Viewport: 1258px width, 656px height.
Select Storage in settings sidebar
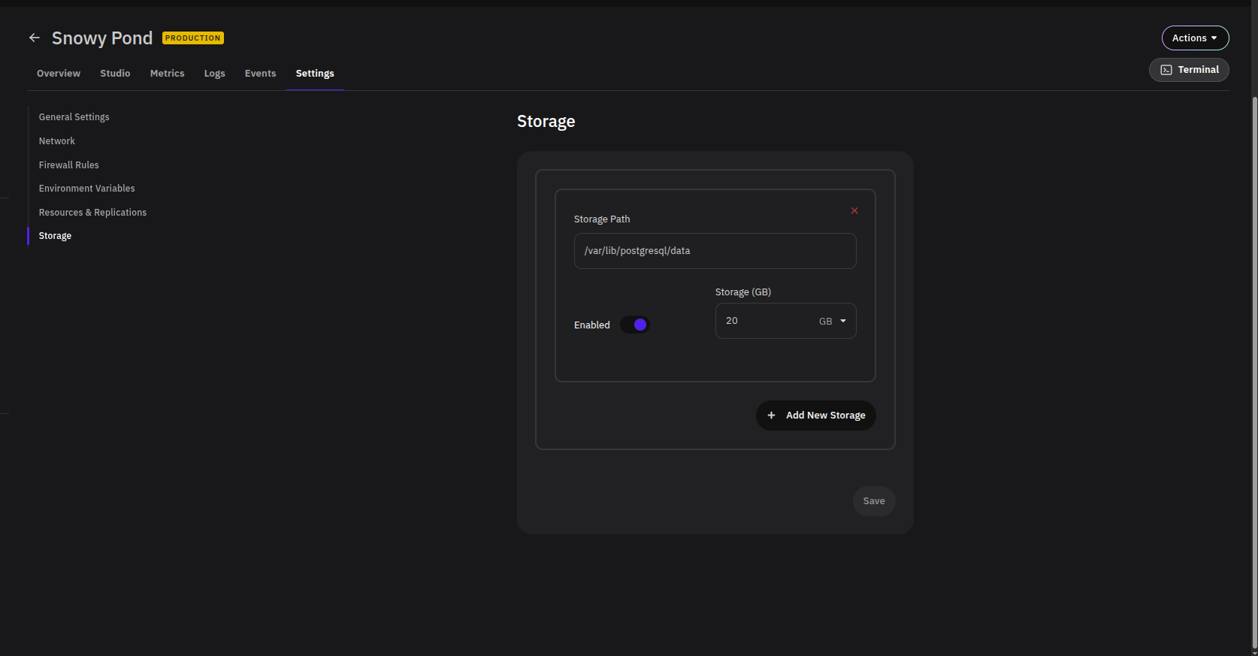(x=55, y=236)
